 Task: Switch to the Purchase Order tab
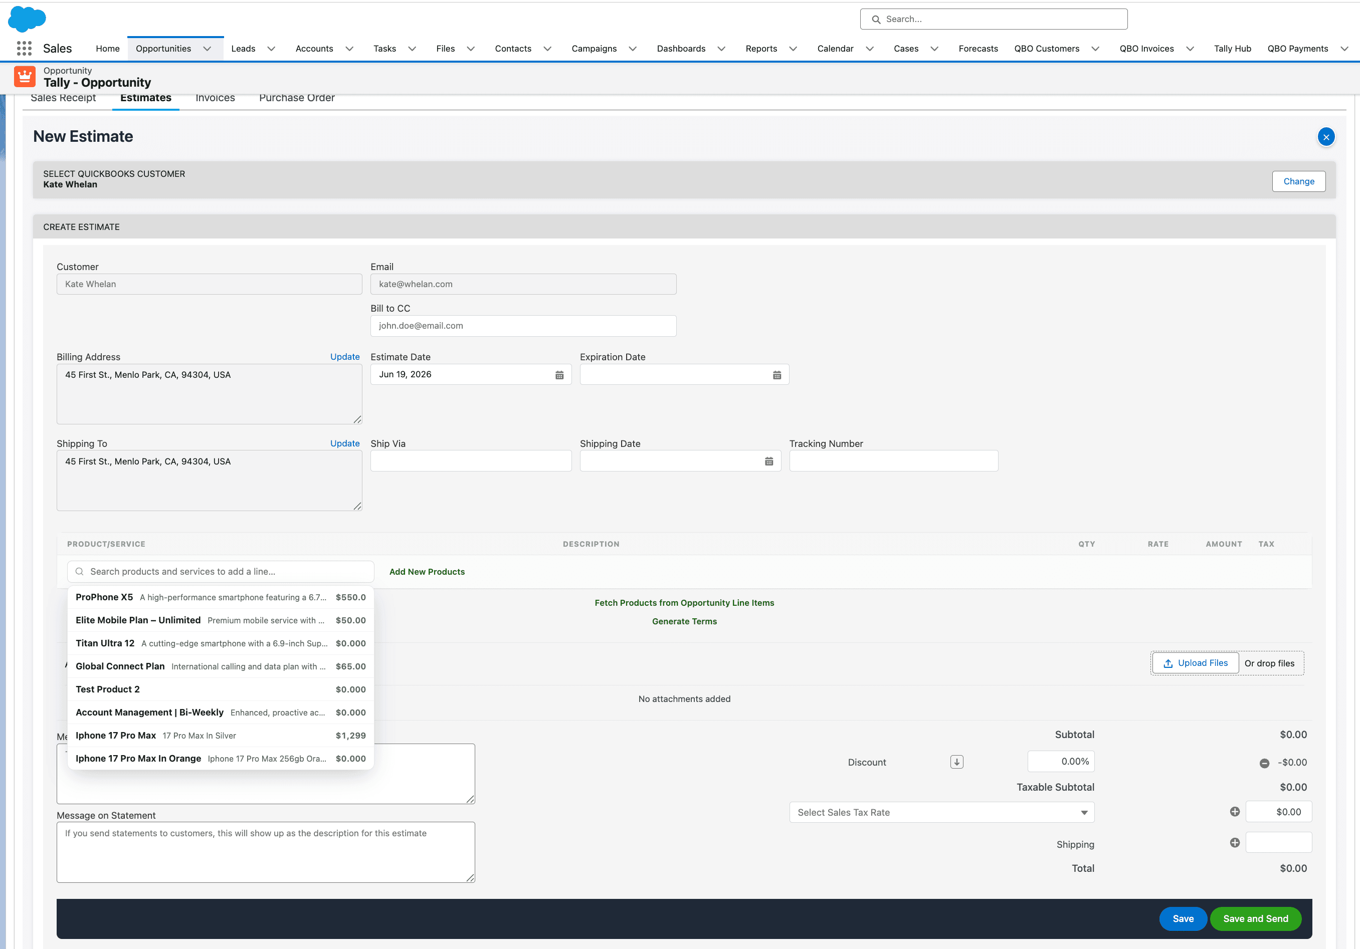(297, 98)
